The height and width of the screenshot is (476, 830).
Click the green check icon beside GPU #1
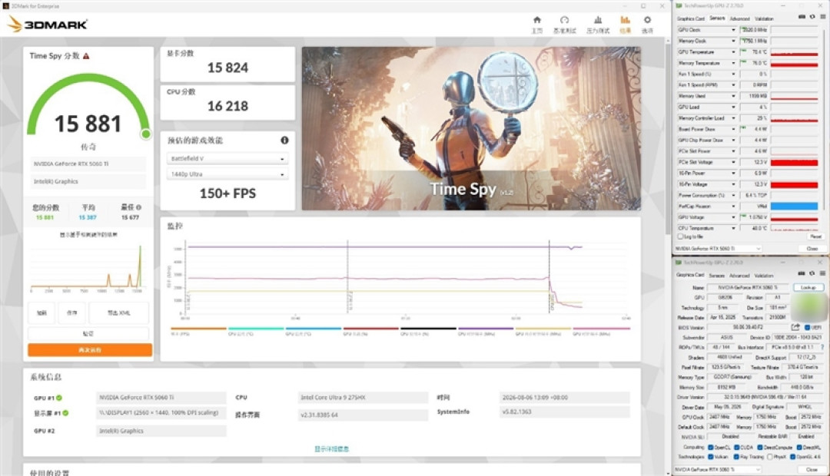(59, 398)
